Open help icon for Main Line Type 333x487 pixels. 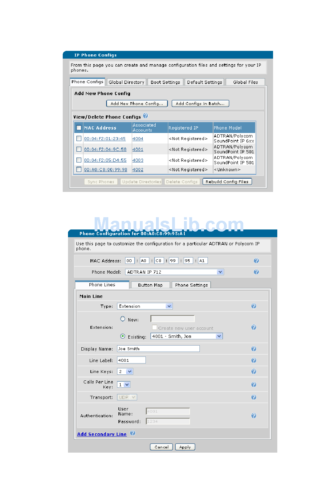pyautogui.click(x=254, y=306)
